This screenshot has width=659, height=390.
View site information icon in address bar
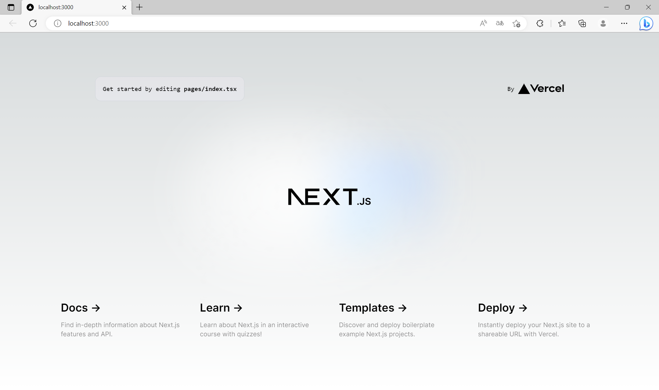point(58,23)
